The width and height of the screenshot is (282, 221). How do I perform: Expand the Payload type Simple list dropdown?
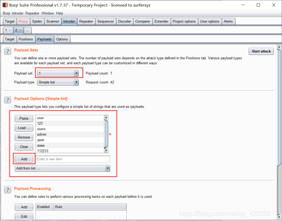[77, 82]
